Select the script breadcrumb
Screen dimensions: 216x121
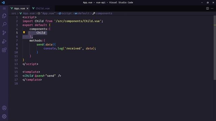click(67, 13)
